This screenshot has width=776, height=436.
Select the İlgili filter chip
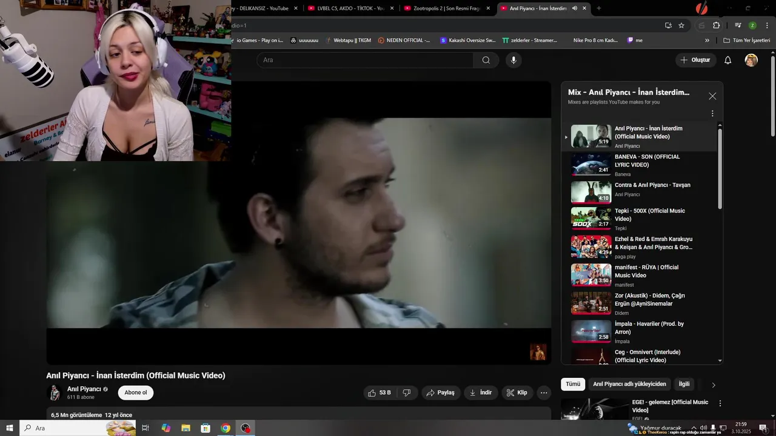click(x=684, y=384)
